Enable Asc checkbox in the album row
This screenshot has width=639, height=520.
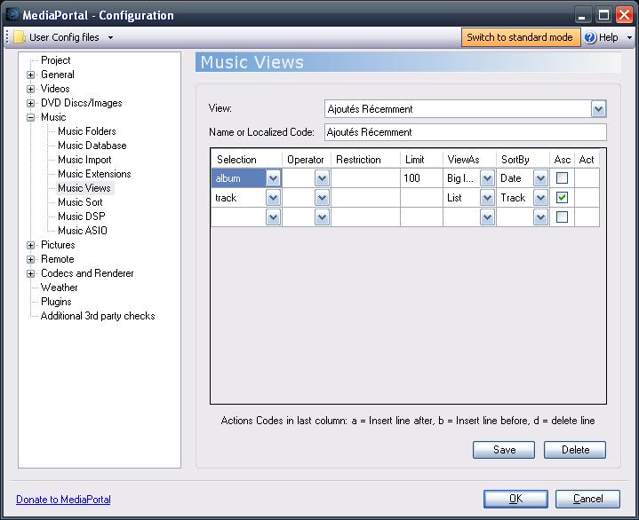coord(562,178)
